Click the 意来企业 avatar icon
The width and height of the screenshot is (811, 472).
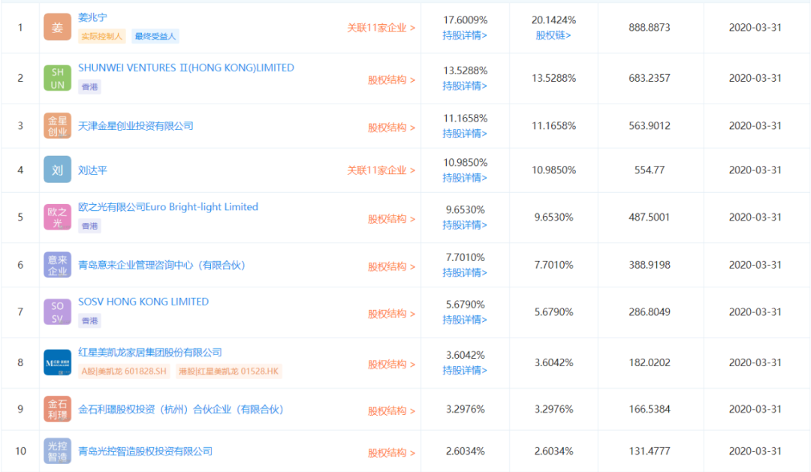(x=57, y=265)
